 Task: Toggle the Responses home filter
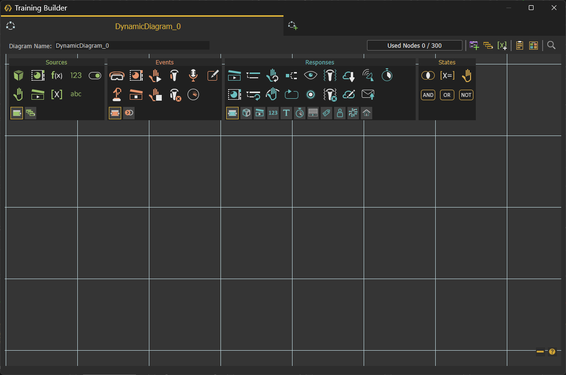(x=367, y=113)
